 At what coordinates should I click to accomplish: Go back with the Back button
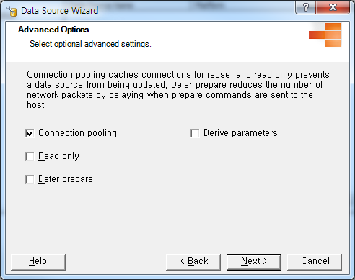click(193, 262)
